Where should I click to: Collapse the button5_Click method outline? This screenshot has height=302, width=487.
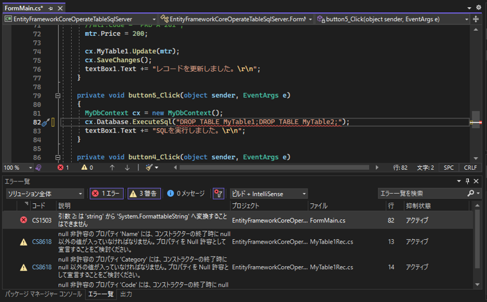(x=58, y=96)
